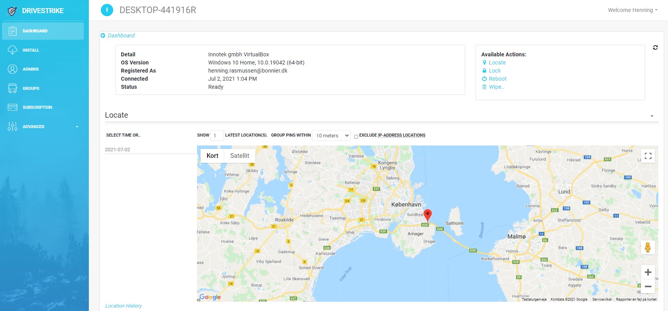
Task: Click the Lund label on the map
Action: pyautogui.click(x=564, y=192)
